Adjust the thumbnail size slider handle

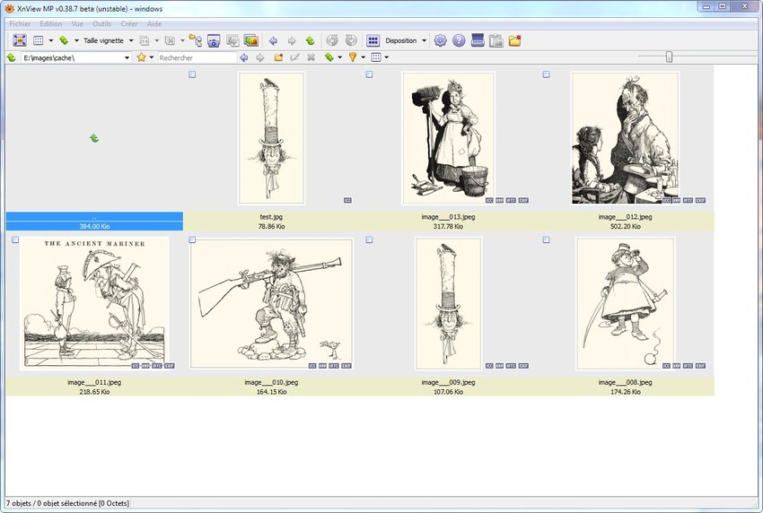point(669,57)
